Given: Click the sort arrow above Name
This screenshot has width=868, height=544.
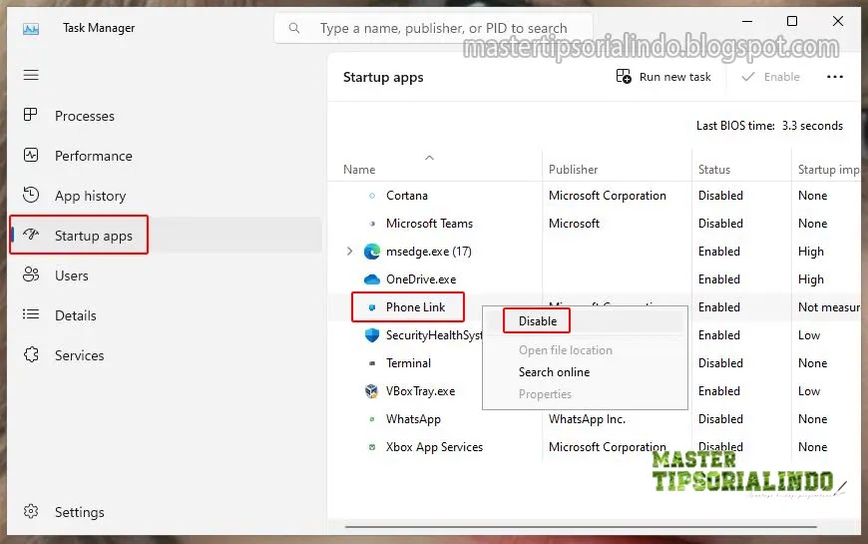Looking at the screenshot, I should [429, 158].
